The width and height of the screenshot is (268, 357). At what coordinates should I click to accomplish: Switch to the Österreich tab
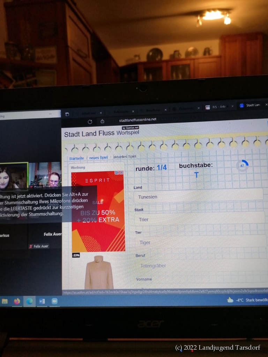click(x=186, y=109)
